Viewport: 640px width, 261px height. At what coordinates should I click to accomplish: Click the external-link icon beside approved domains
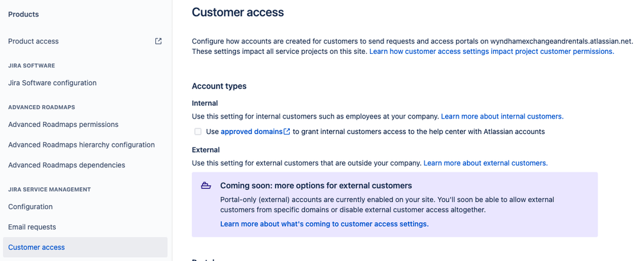tap(287, 131)
